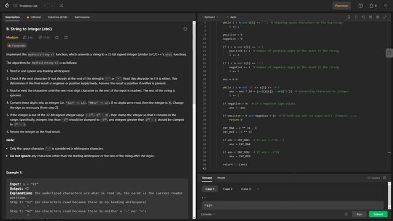
Task: Click the editor bookmark icon
Action: pos(349,17)
